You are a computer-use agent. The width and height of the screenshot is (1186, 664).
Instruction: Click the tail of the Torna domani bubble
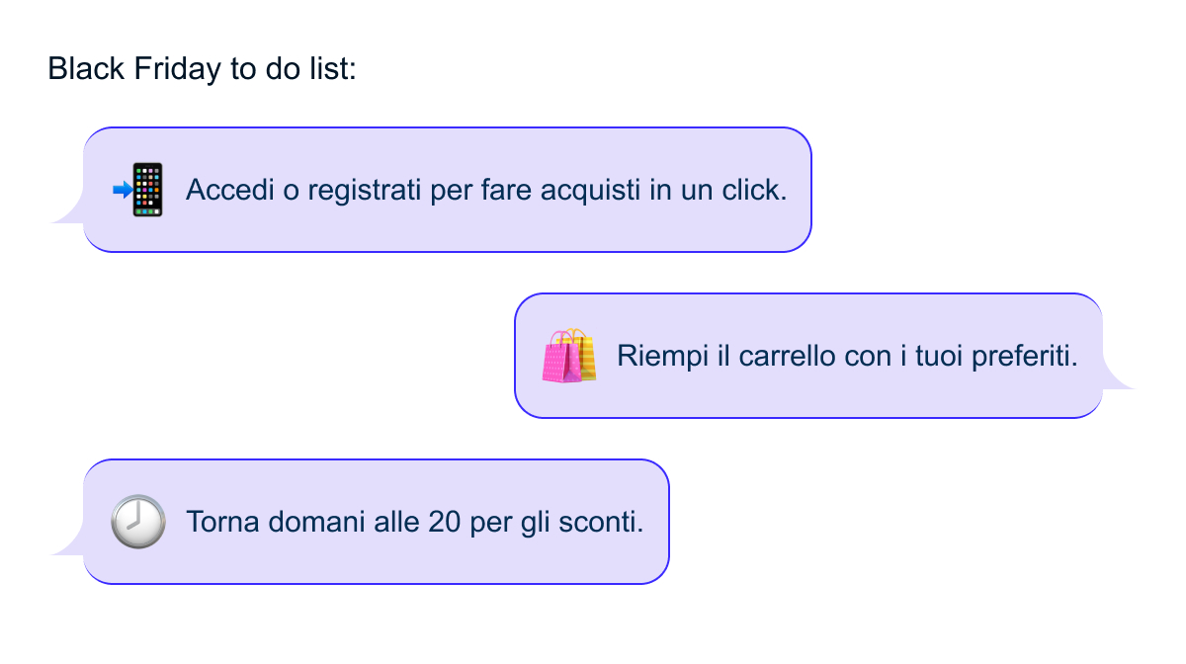click(x=65, y=545)
